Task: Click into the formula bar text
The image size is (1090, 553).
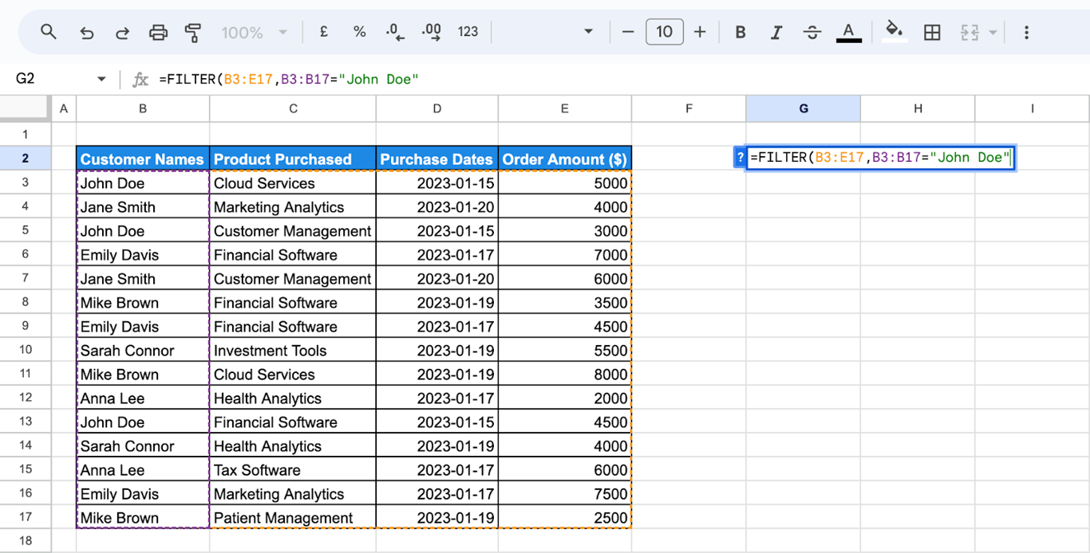Action: [x=288, y=79]
